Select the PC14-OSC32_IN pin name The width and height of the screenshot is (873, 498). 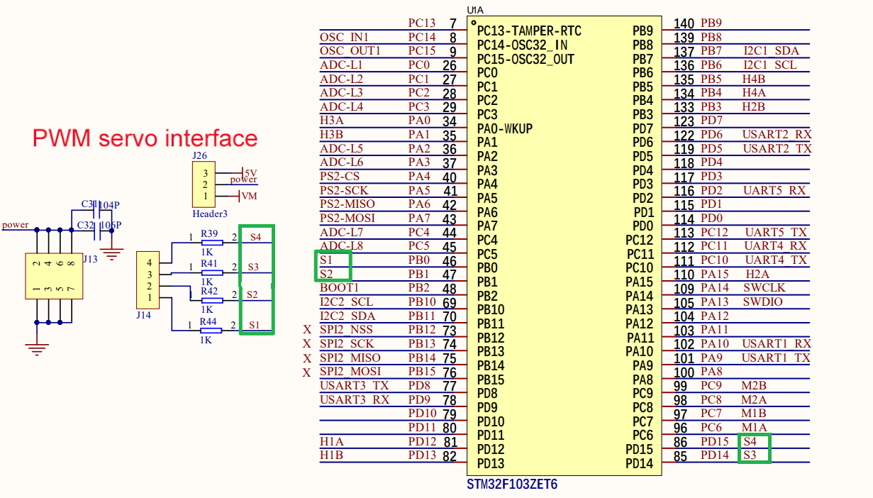tap(521, 45)
